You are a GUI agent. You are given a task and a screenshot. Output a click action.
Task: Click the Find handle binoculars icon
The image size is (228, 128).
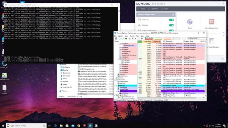[x=139, y=39]
